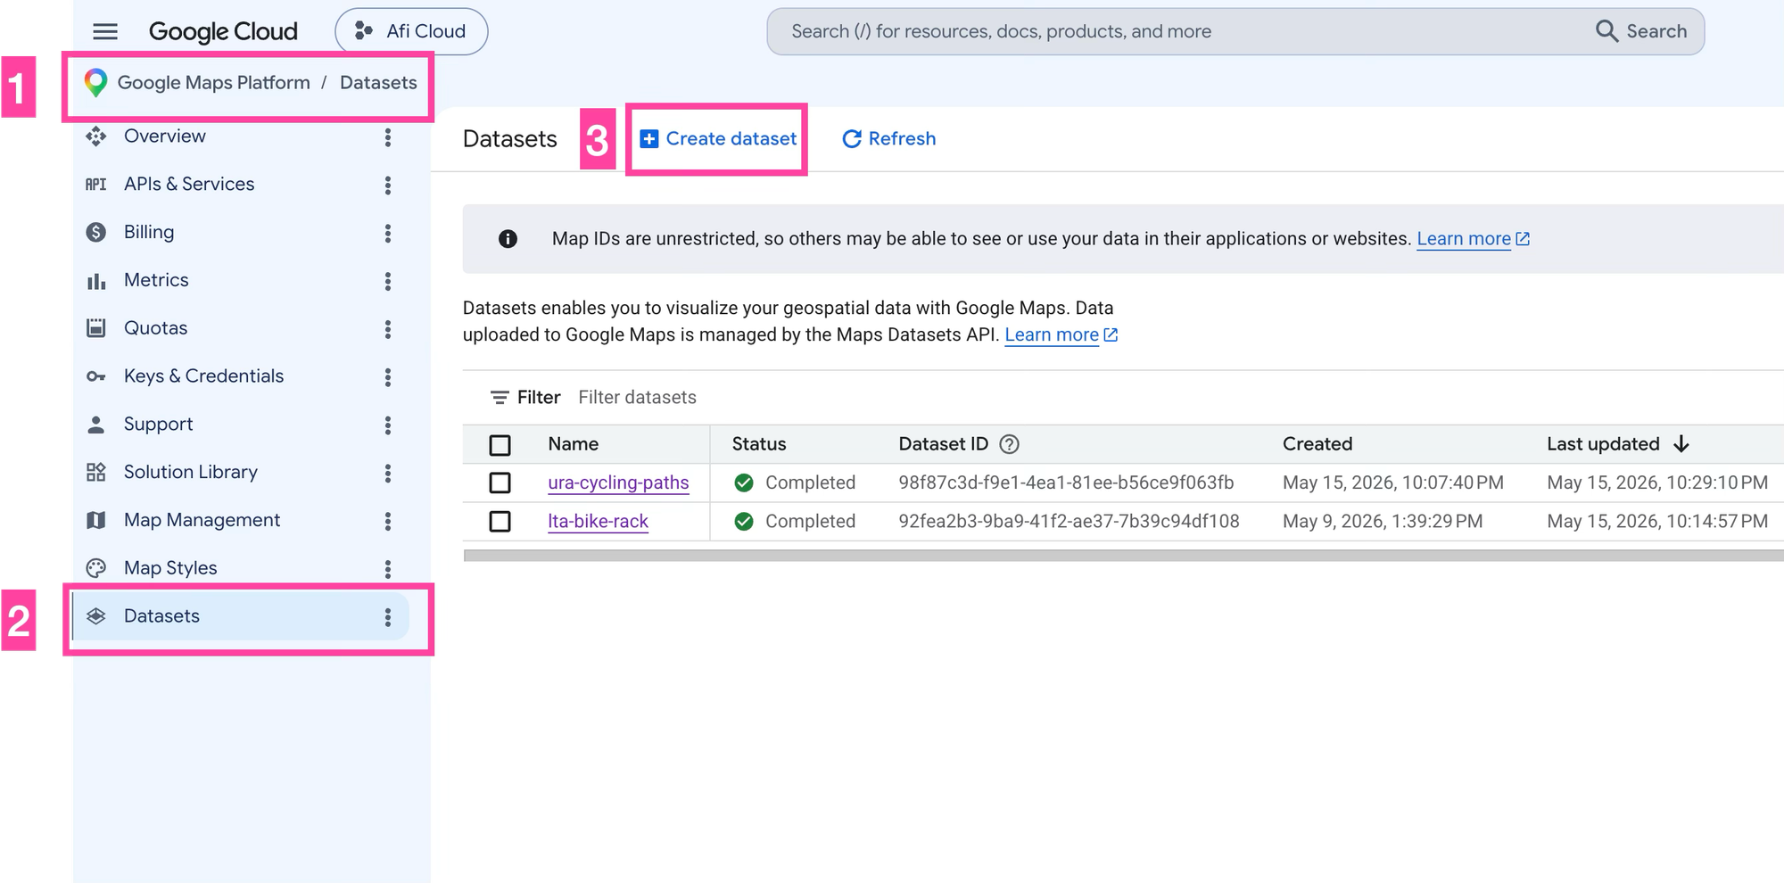The height and width of the screenshot is (883, 1784).
Task: Select the ura-cycling-paths row checkbox
Action: (500, 483)
